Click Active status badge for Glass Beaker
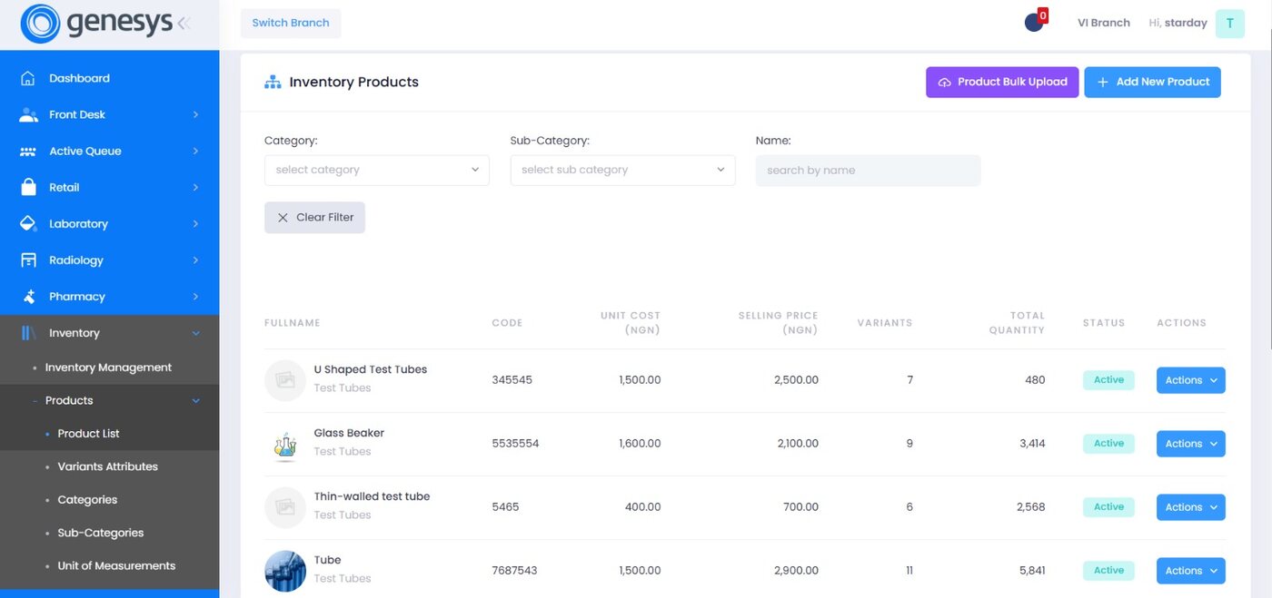 coord(1108,444)
